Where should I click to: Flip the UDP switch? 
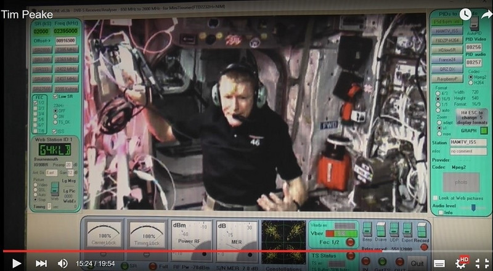point(394,230)
